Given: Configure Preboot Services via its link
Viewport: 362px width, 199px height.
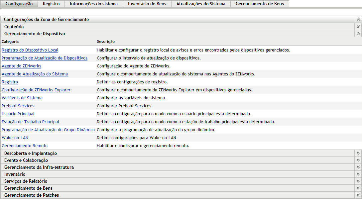Looking at the screenshot, I should click(x=18, y=106).
